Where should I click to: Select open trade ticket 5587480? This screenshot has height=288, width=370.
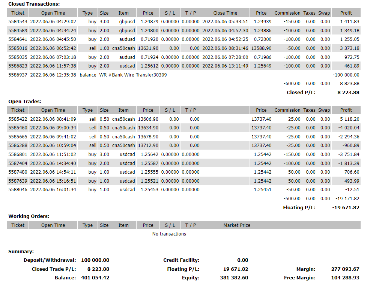coord(18,172)
